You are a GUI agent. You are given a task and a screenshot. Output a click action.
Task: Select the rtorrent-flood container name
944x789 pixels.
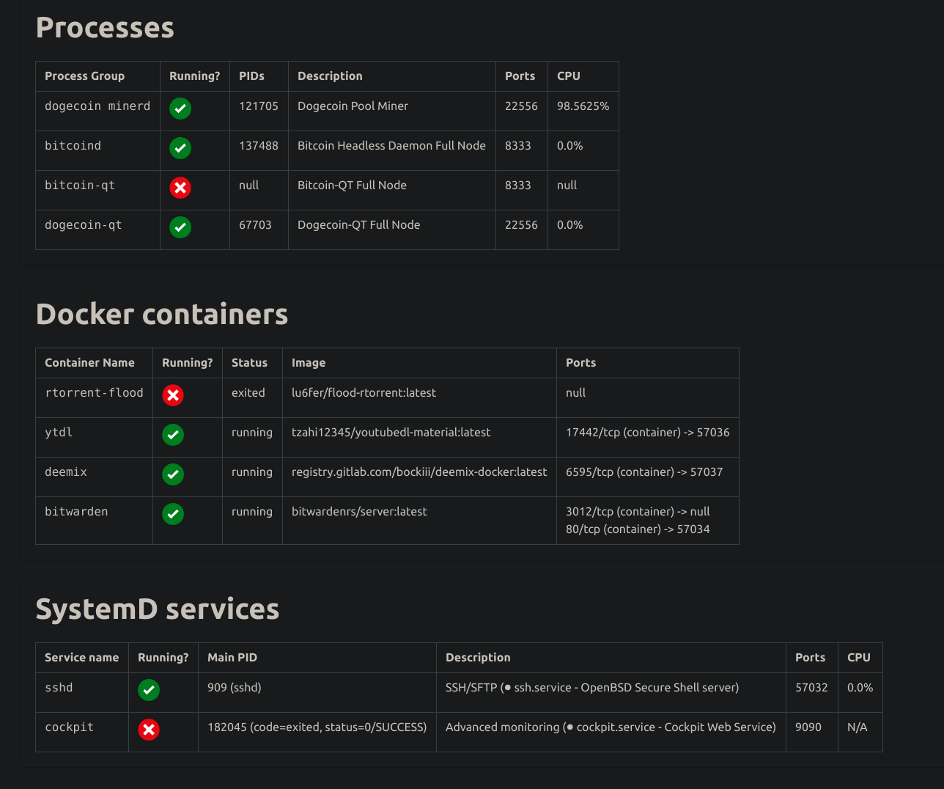tap(94, 393)
